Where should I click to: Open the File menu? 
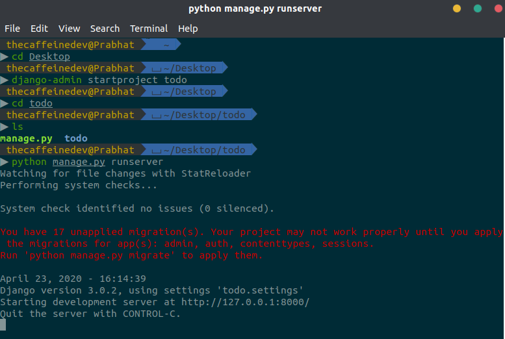[12, 29]
